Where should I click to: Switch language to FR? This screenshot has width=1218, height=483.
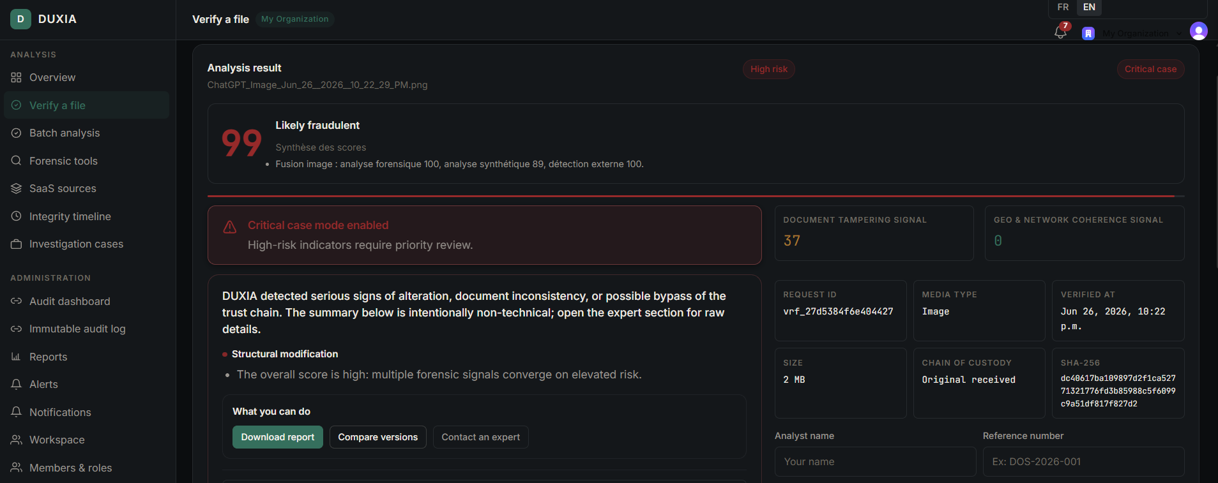coord(1063,7)
